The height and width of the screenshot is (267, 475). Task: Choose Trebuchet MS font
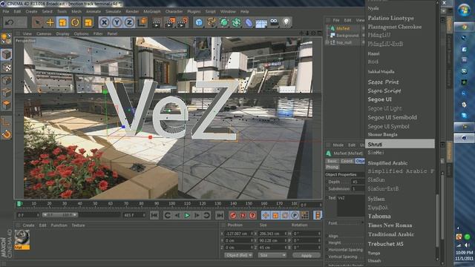pyautogui.click(x=386, y=244)
